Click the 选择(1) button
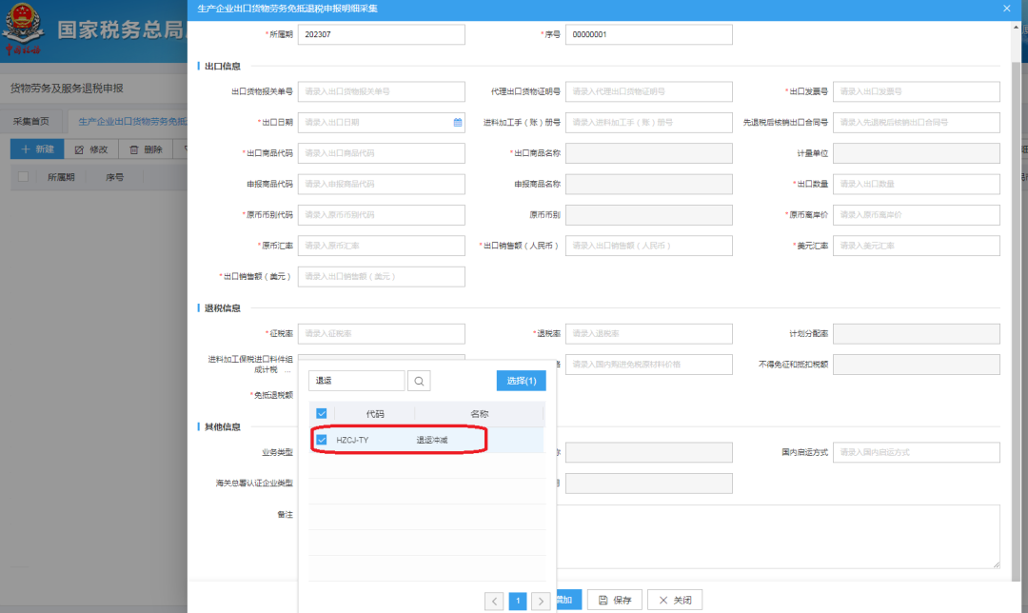1028x613 pixels. coord(522,381)
